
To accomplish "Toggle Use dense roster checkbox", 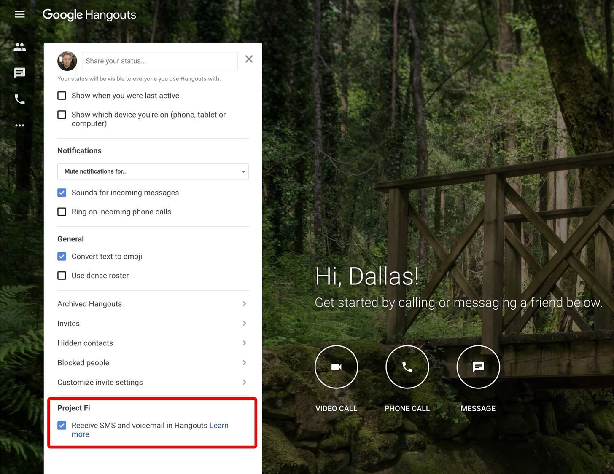I will click(x=62, y=276).
